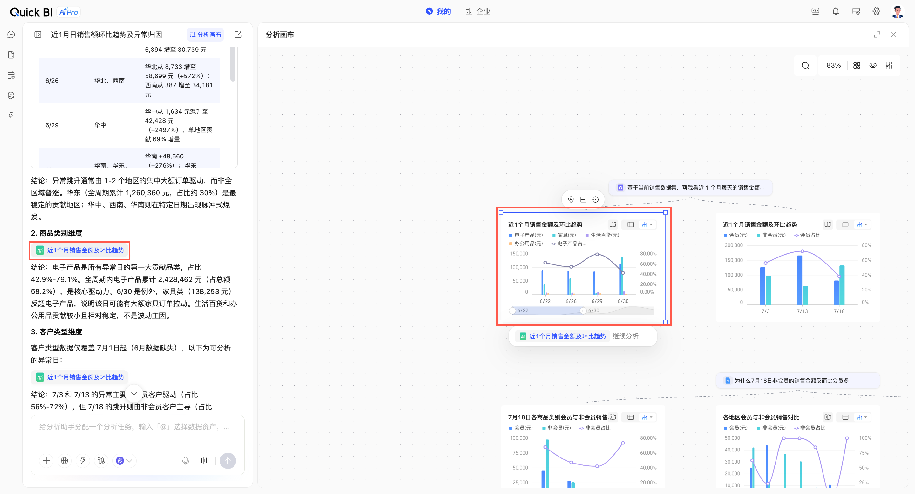Click the table area vertical scrollbar in chat
915x494 pixels.
point(233,64)
